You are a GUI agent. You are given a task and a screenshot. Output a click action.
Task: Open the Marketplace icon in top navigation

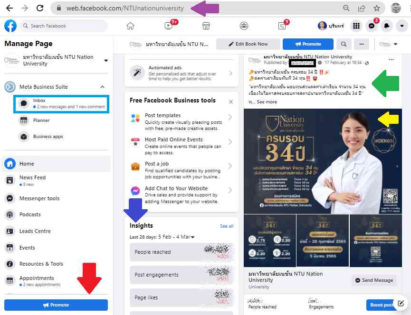coord(206,26)
